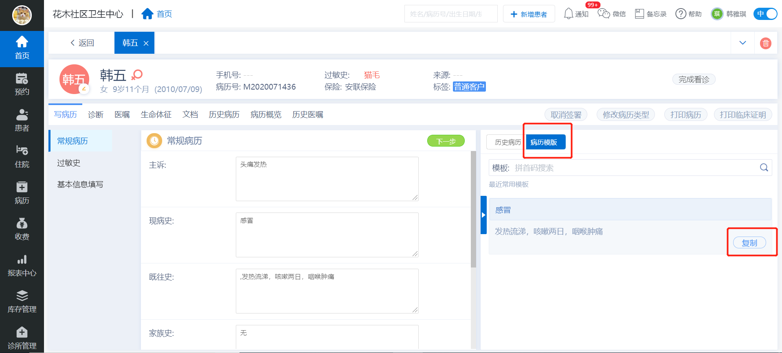This screenshot has width=782, height=353.
Task: Open 患者 patients sidebar item
Action: pyautogui.click(x=22, y=121)
